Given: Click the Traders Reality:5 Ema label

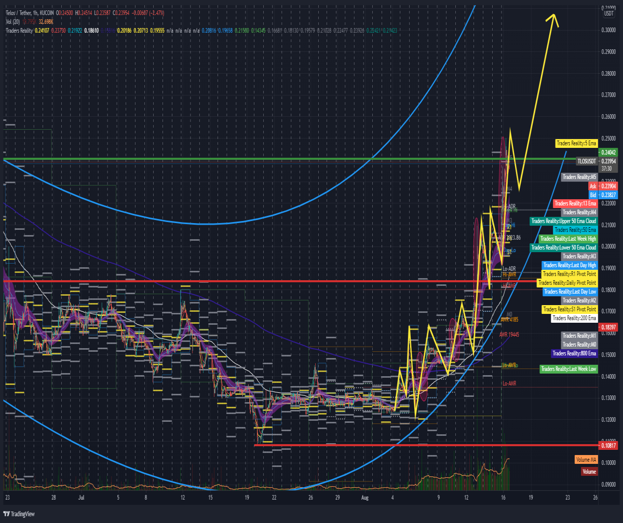Looking at the screenshot, I should [577, 143].
